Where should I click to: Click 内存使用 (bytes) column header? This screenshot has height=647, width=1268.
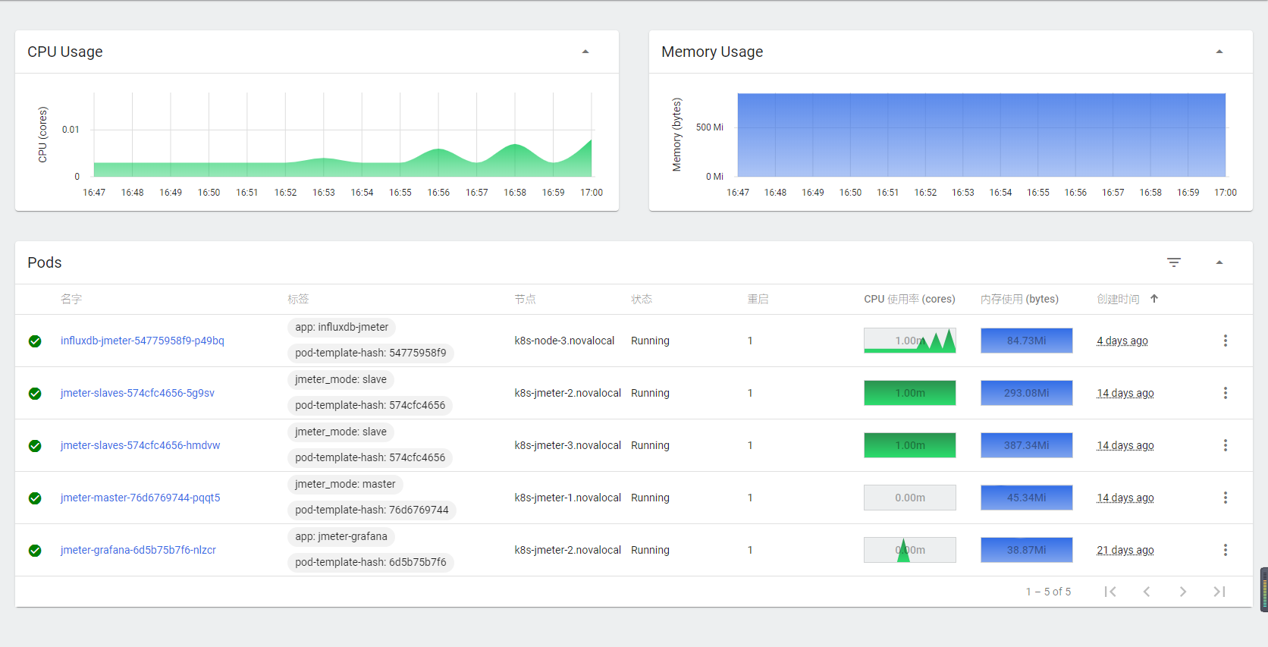click(x=1019, y=299)
